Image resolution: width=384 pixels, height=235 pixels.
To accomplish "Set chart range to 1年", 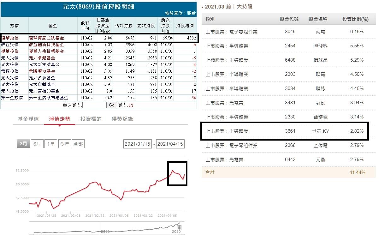I will pos(51,144).
